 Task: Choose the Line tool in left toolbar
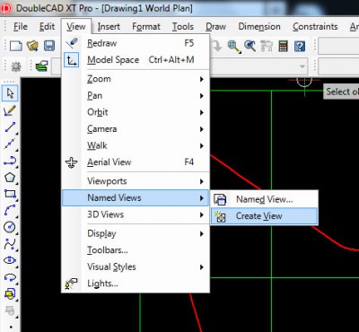[x=10, y=127]
